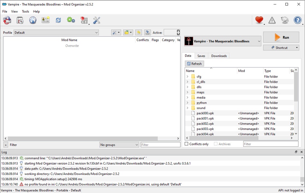Open the Profiles ID card icon
Image resolution: width=305 pixels, height=193 pixels.
(45, 20)
